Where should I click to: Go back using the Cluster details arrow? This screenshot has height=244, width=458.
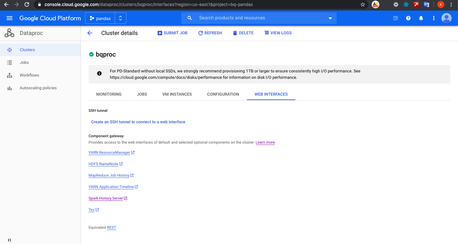click(90, 33)
